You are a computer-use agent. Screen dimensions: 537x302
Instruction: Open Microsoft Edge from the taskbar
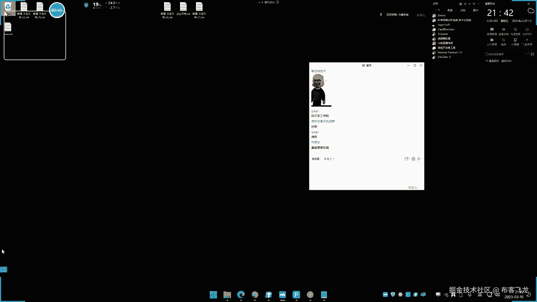point(241,294)
